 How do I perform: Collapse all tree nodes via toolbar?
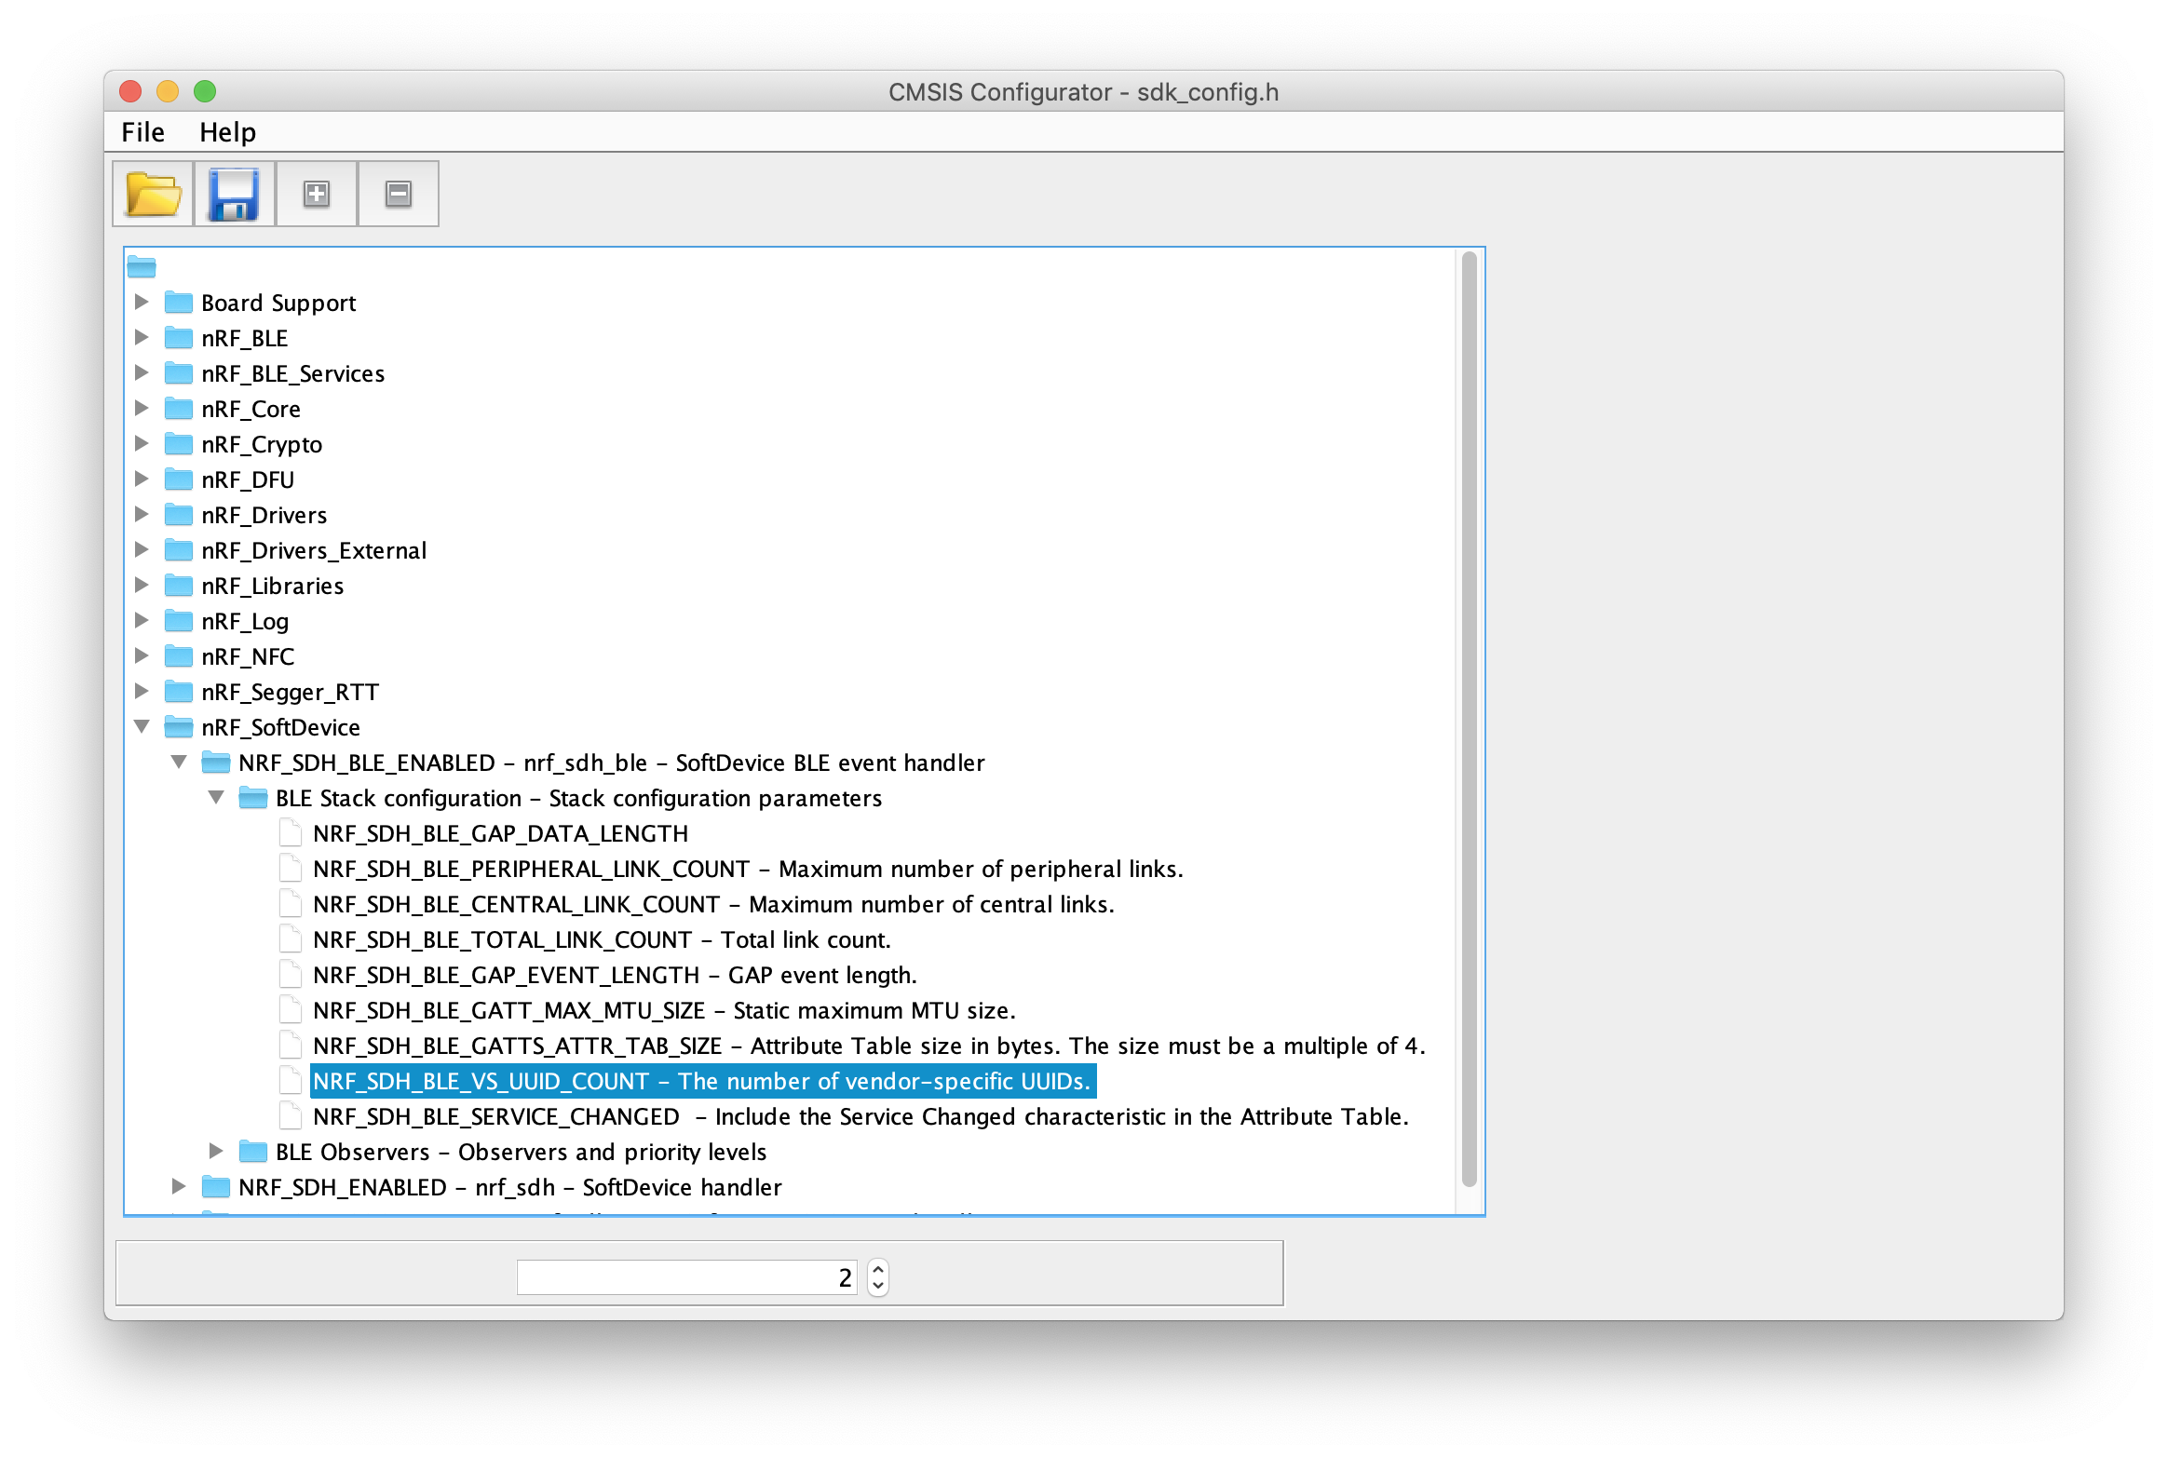pos(398,193)
